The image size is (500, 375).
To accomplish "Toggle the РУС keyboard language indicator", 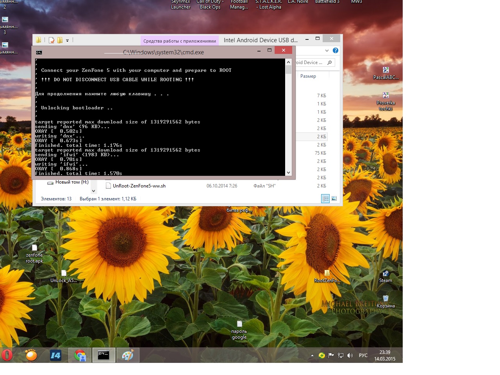I will point(363,355).
